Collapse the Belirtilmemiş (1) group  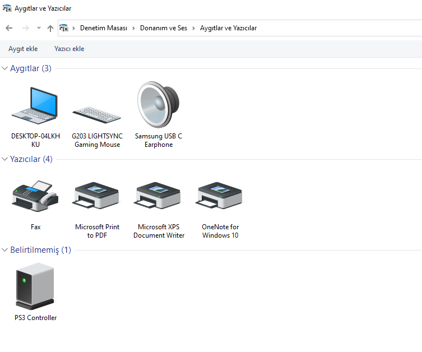tap(5, 250)
